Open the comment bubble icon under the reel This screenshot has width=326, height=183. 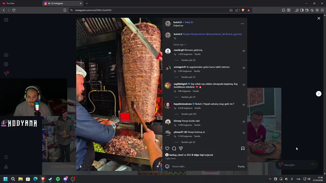tap(174, 148)
